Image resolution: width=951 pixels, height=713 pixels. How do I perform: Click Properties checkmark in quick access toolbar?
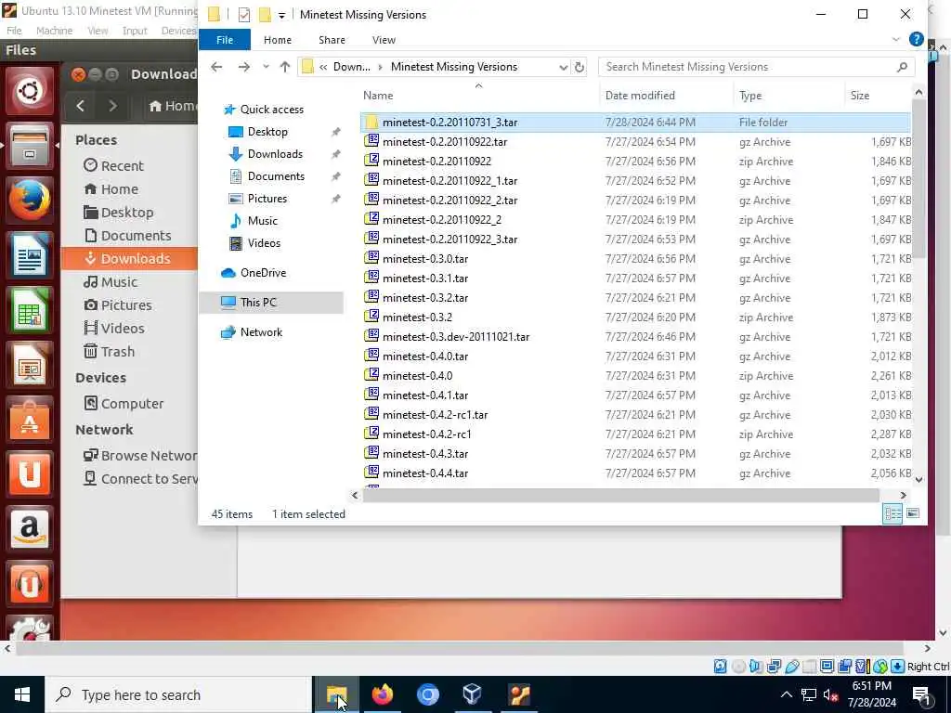click(244, 15)
